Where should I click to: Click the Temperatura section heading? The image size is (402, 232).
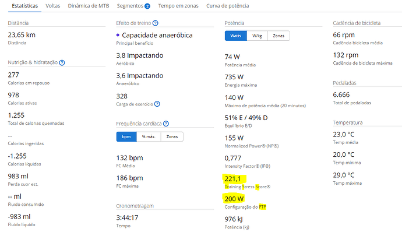[348, 122]
